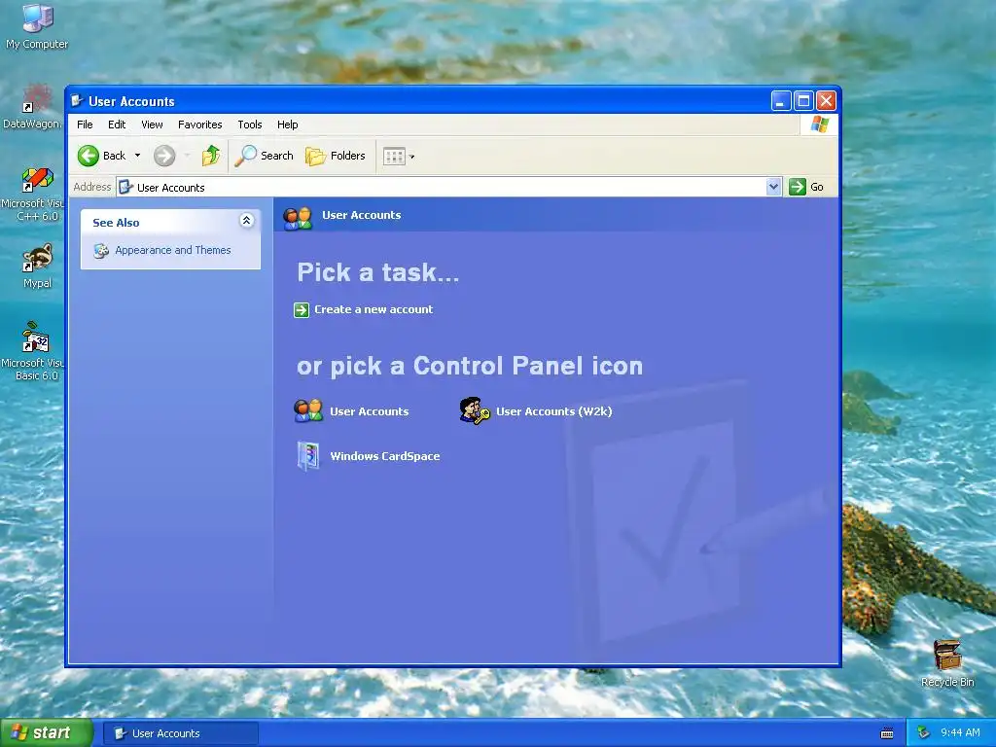Click the Forward arrow button
The height and width of the screenshot is (747, 996).
[x=164, y=156]
